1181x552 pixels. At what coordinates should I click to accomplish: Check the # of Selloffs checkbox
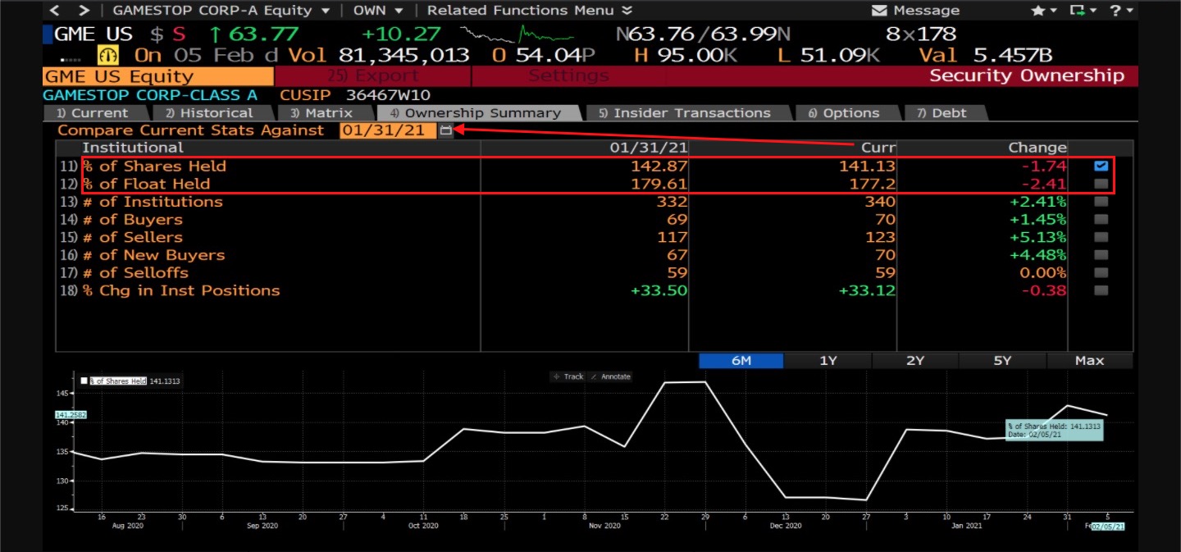coord(1101,272)
